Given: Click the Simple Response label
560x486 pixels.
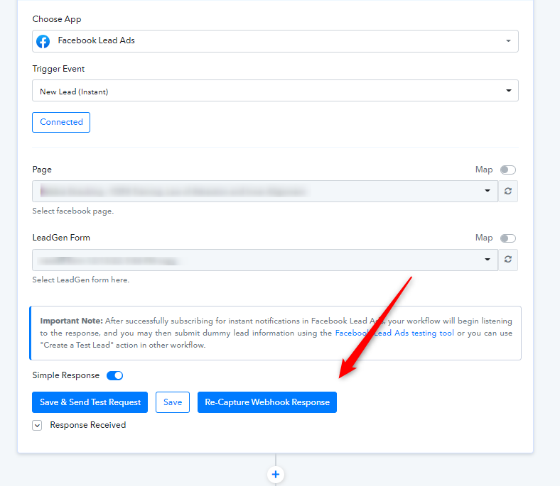Looking at the screenshot, I should click(x=65, y=375).
